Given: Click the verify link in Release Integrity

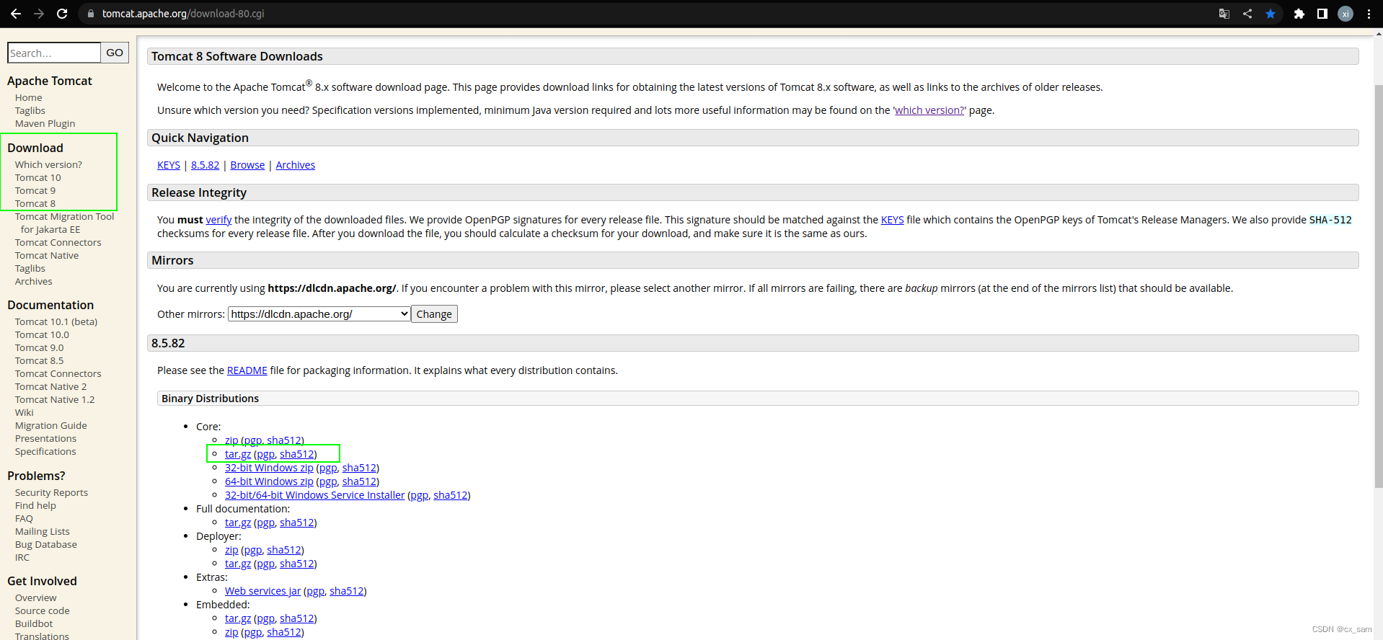Looking at the screenshot, I should coord(218,220).
